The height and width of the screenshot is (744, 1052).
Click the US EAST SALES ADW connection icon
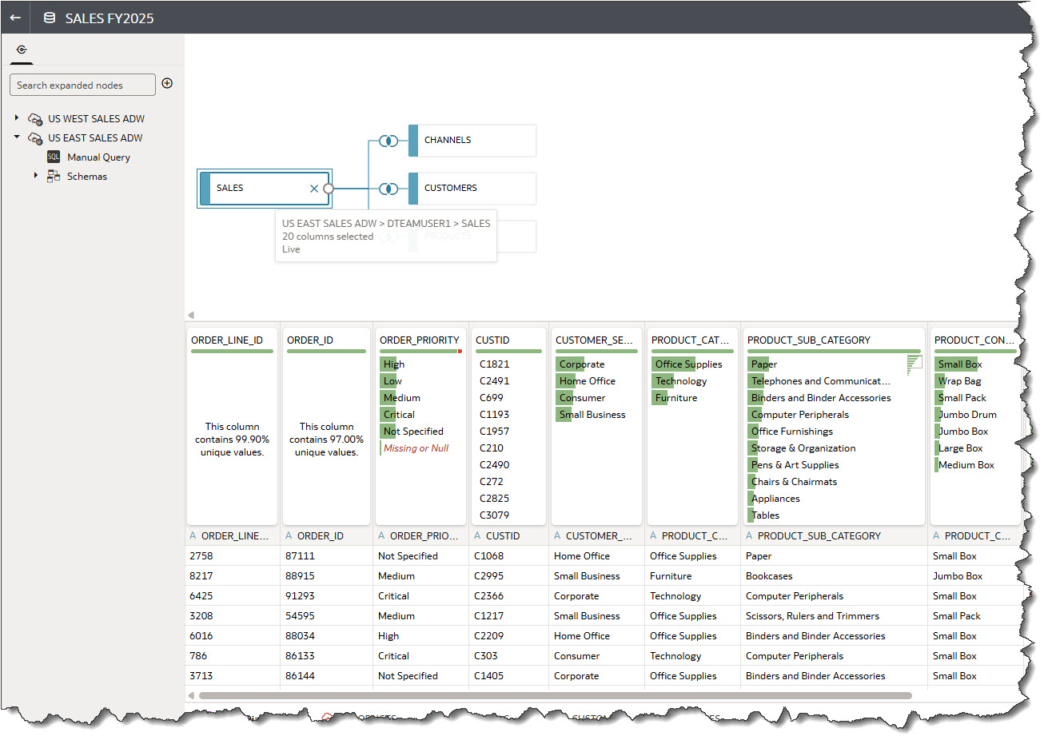[35, 138]
